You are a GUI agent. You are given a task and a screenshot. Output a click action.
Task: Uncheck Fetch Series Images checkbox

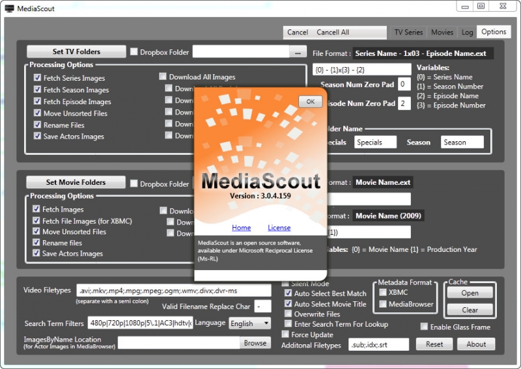click(x=38, y=78)
